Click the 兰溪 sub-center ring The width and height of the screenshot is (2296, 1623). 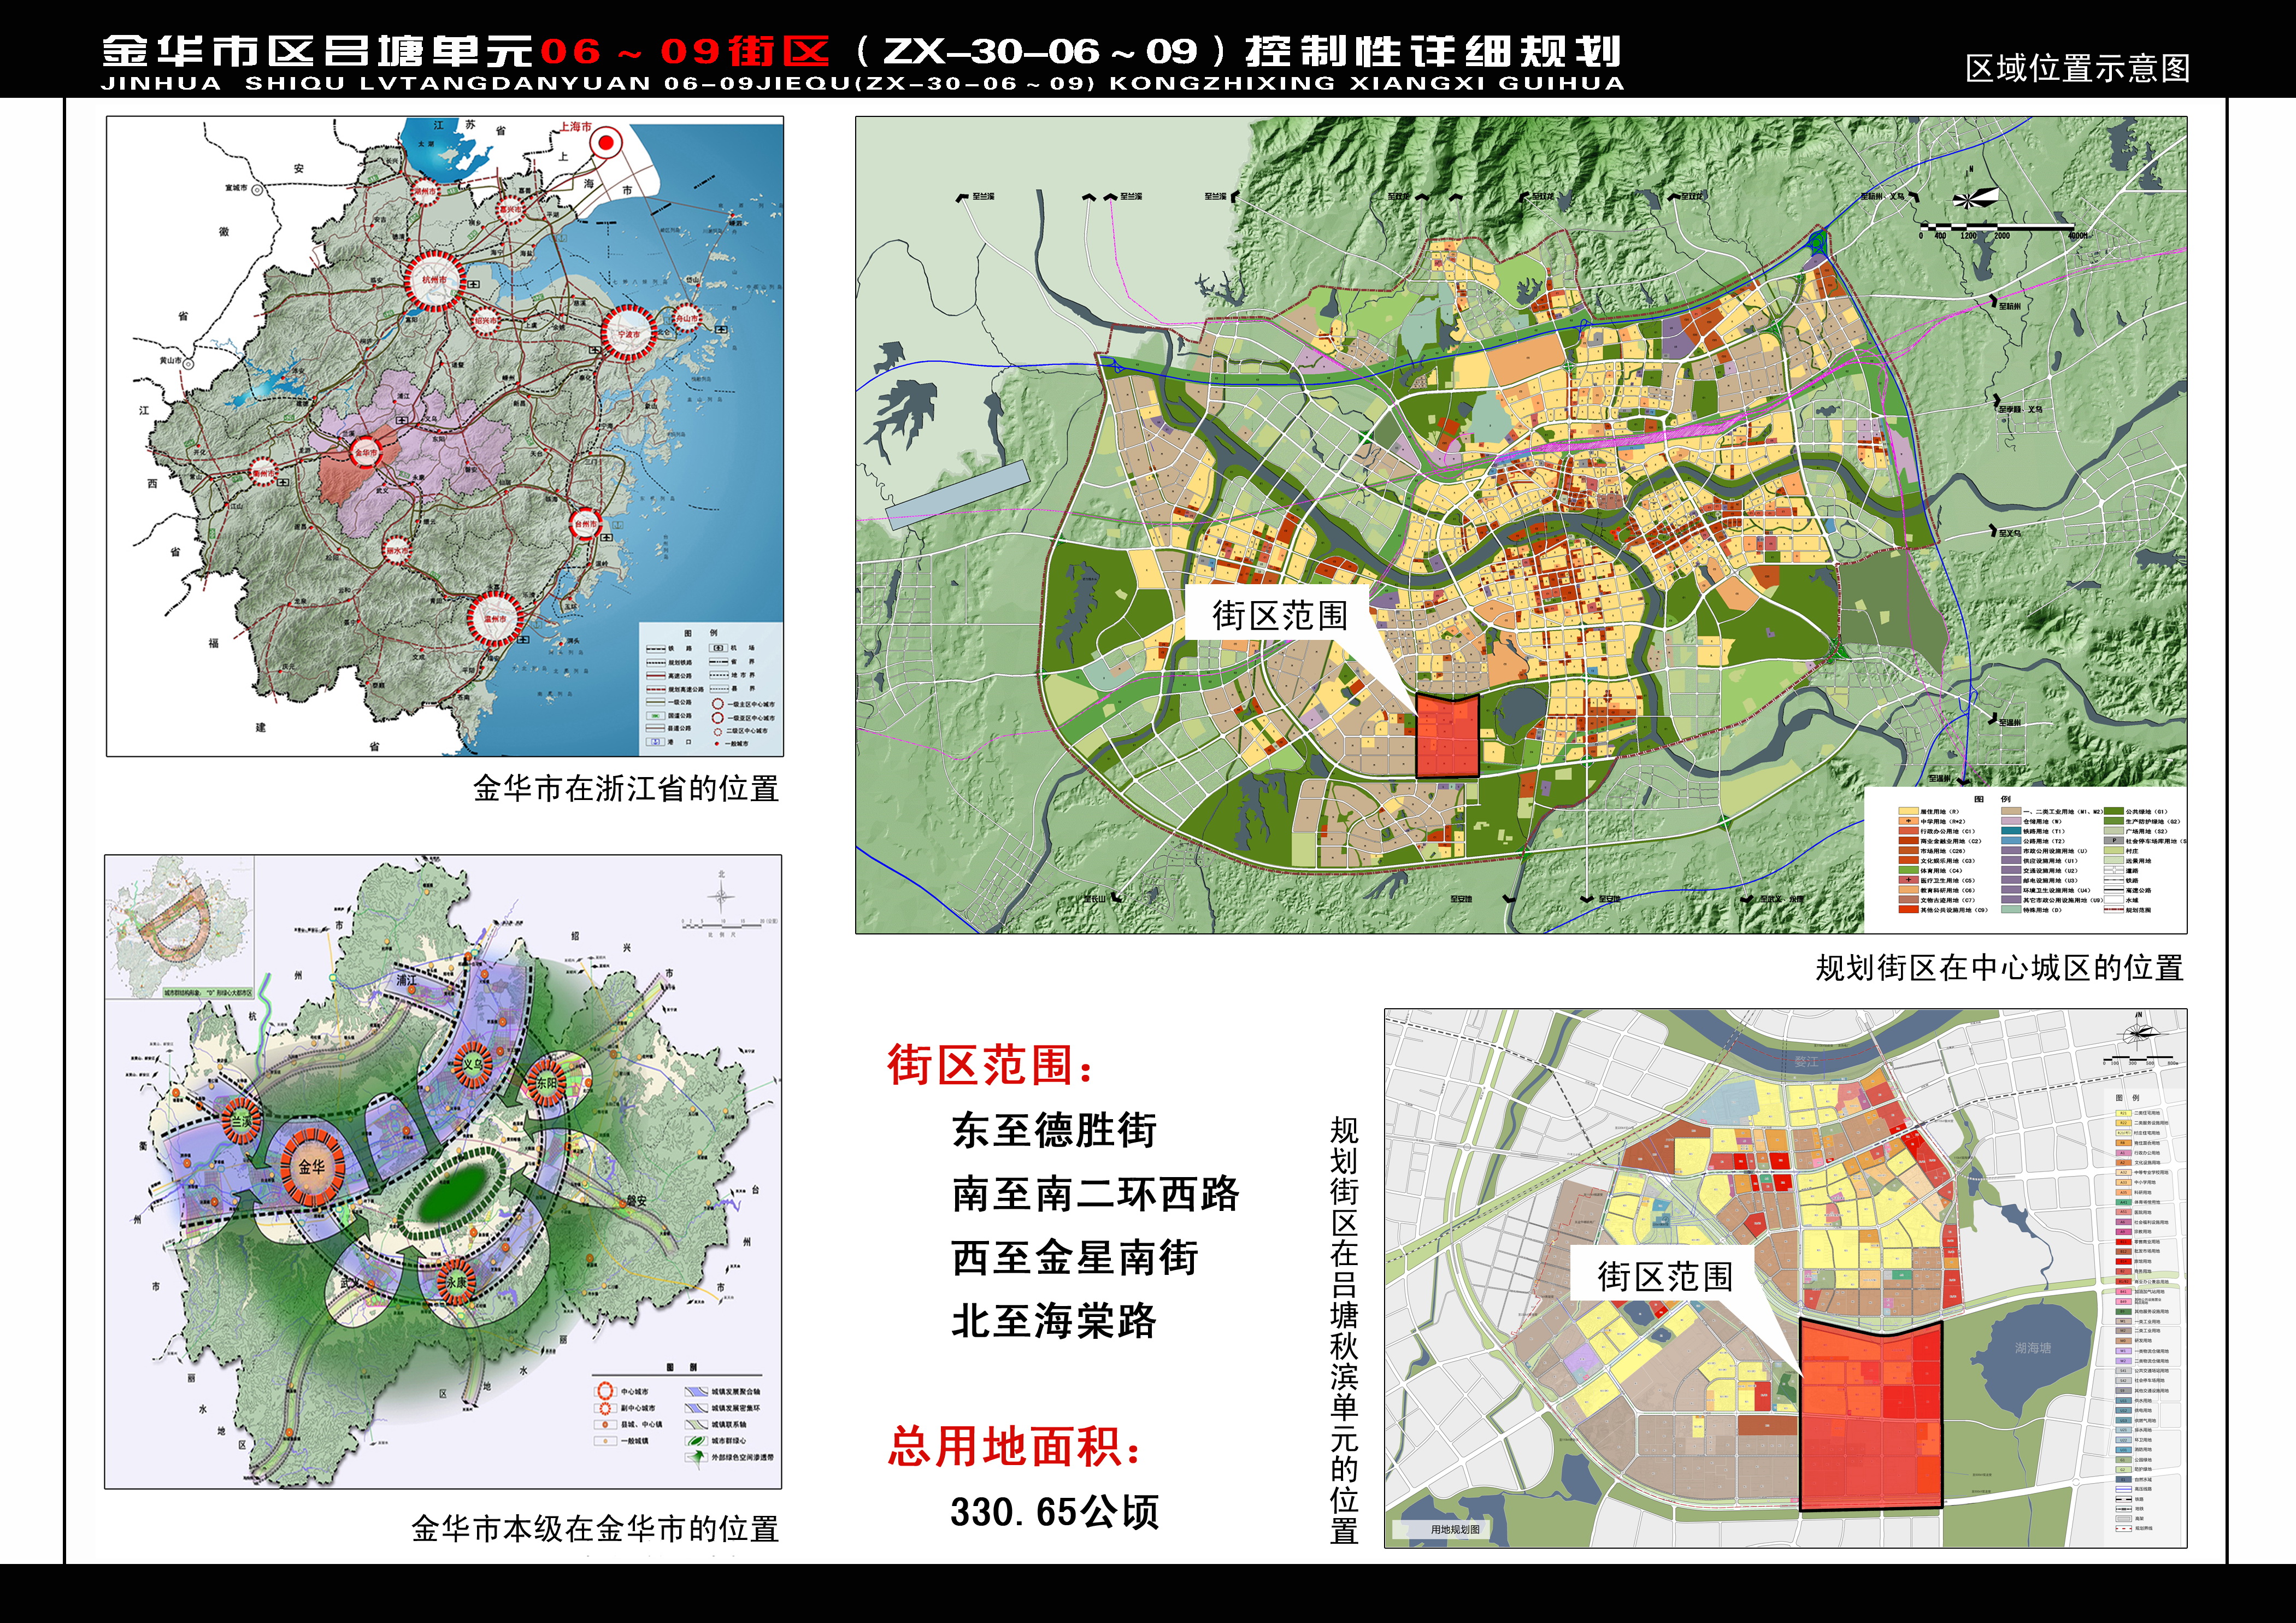click(241, 1121)
